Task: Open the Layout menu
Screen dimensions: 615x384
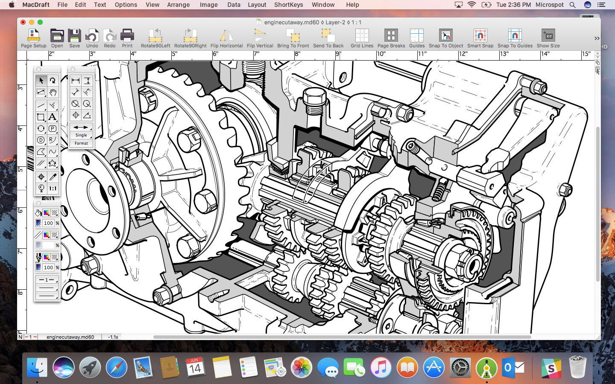Action: [257, 5]
